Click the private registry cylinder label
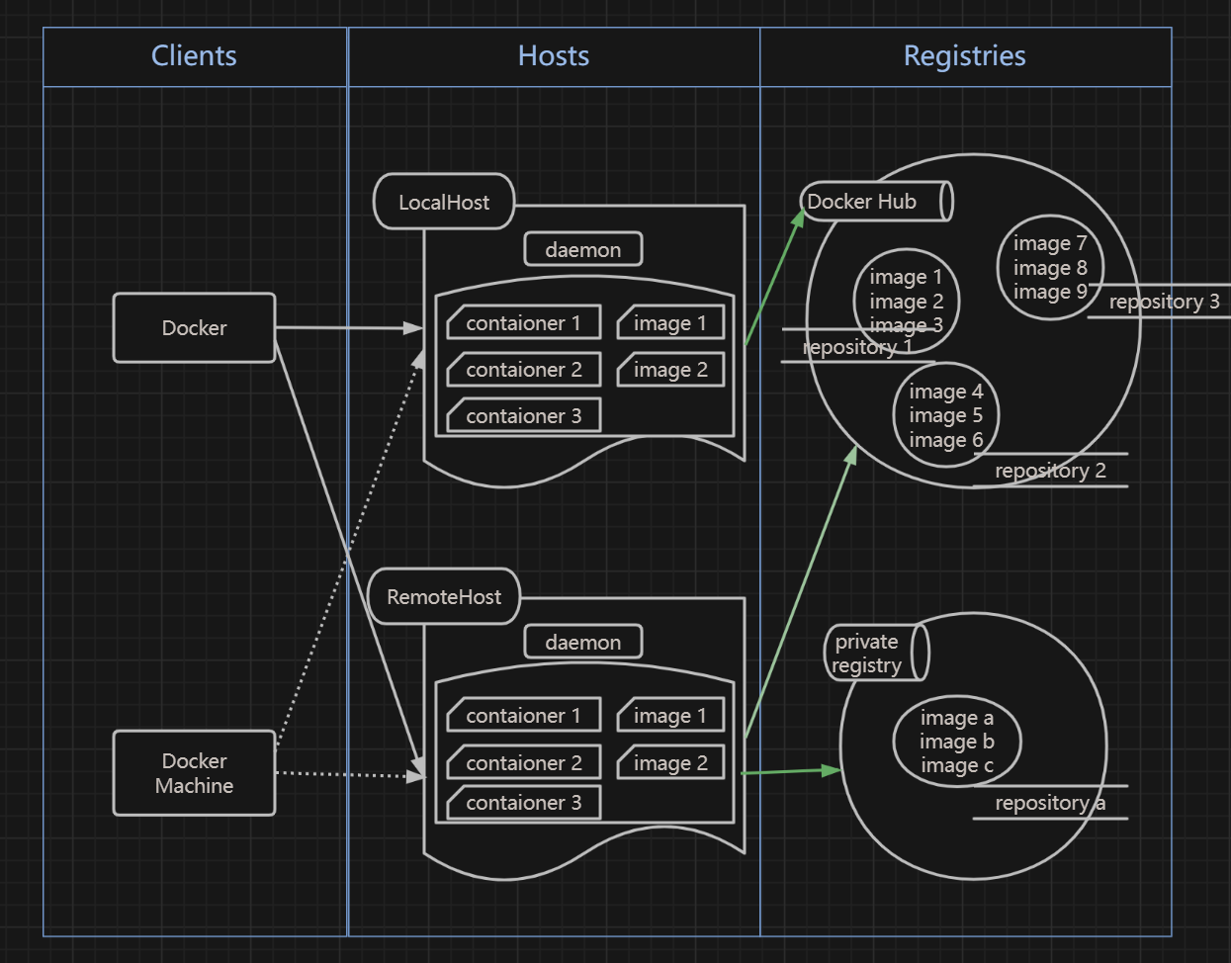This screenshot has height=963, width=1231. pos(876,653)
